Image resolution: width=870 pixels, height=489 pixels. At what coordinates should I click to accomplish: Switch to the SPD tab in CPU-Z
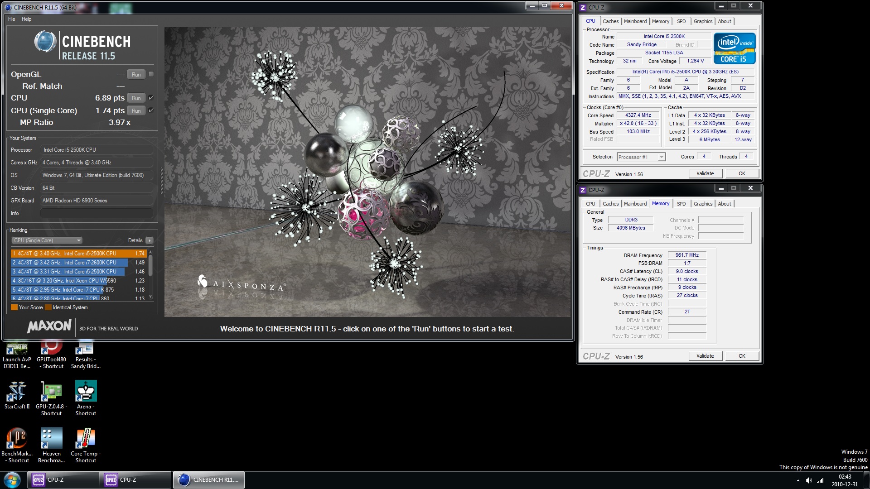(681, 21)
